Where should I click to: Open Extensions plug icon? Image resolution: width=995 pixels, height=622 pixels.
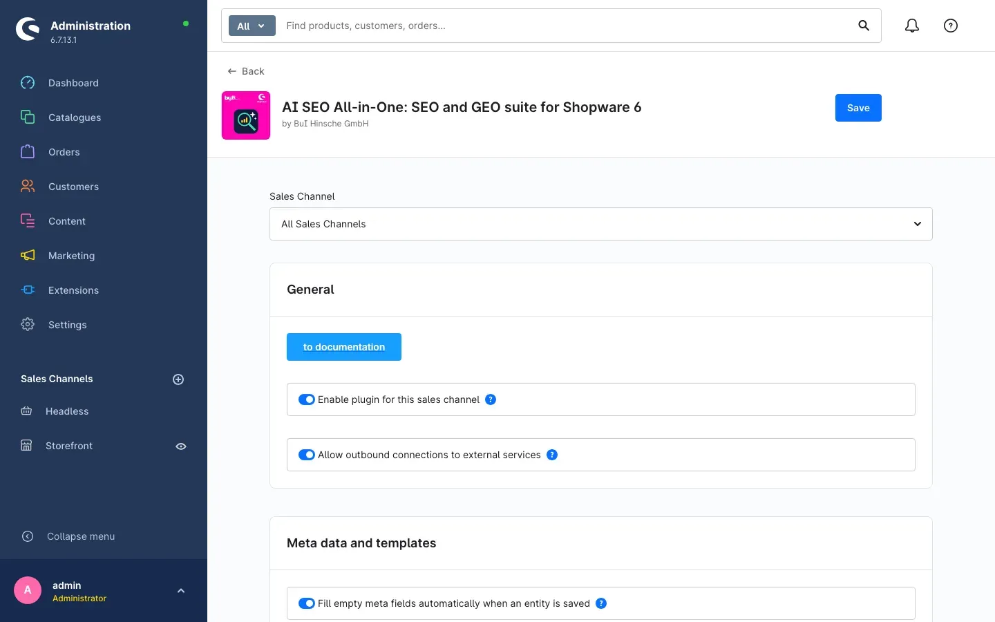28,290
